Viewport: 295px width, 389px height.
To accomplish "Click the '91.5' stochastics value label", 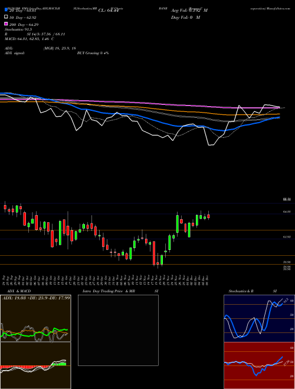I will click(x=286, y=301).
